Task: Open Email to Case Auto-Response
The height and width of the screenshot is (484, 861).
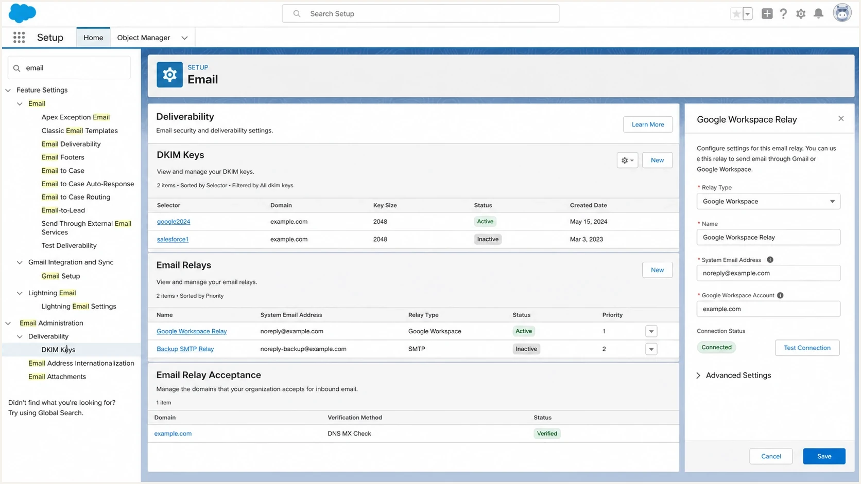Action: point(88,184)
